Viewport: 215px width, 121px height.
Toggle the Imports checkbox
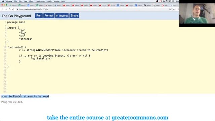tap(57, 16)
